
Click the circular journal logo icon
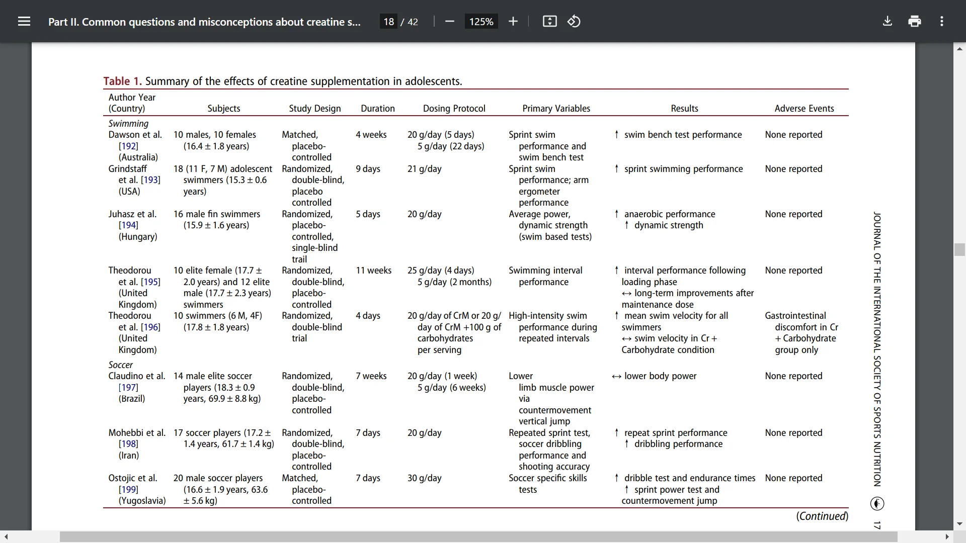click(x=877, y=504)
